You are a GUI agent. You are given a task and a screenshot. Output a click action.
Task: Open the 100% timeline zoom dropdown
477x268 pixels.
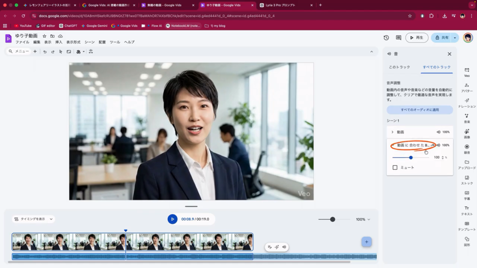coord(363,219)
